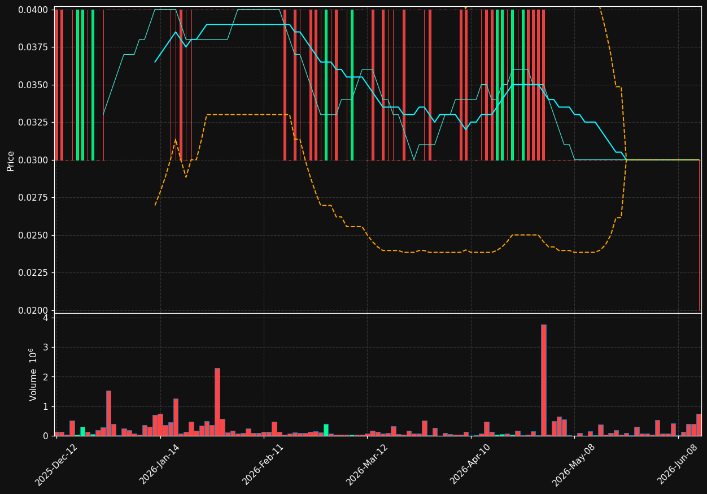This screenshot has width=707, height=494.
Task: Click the Price axis title
Action: point(11,161)
